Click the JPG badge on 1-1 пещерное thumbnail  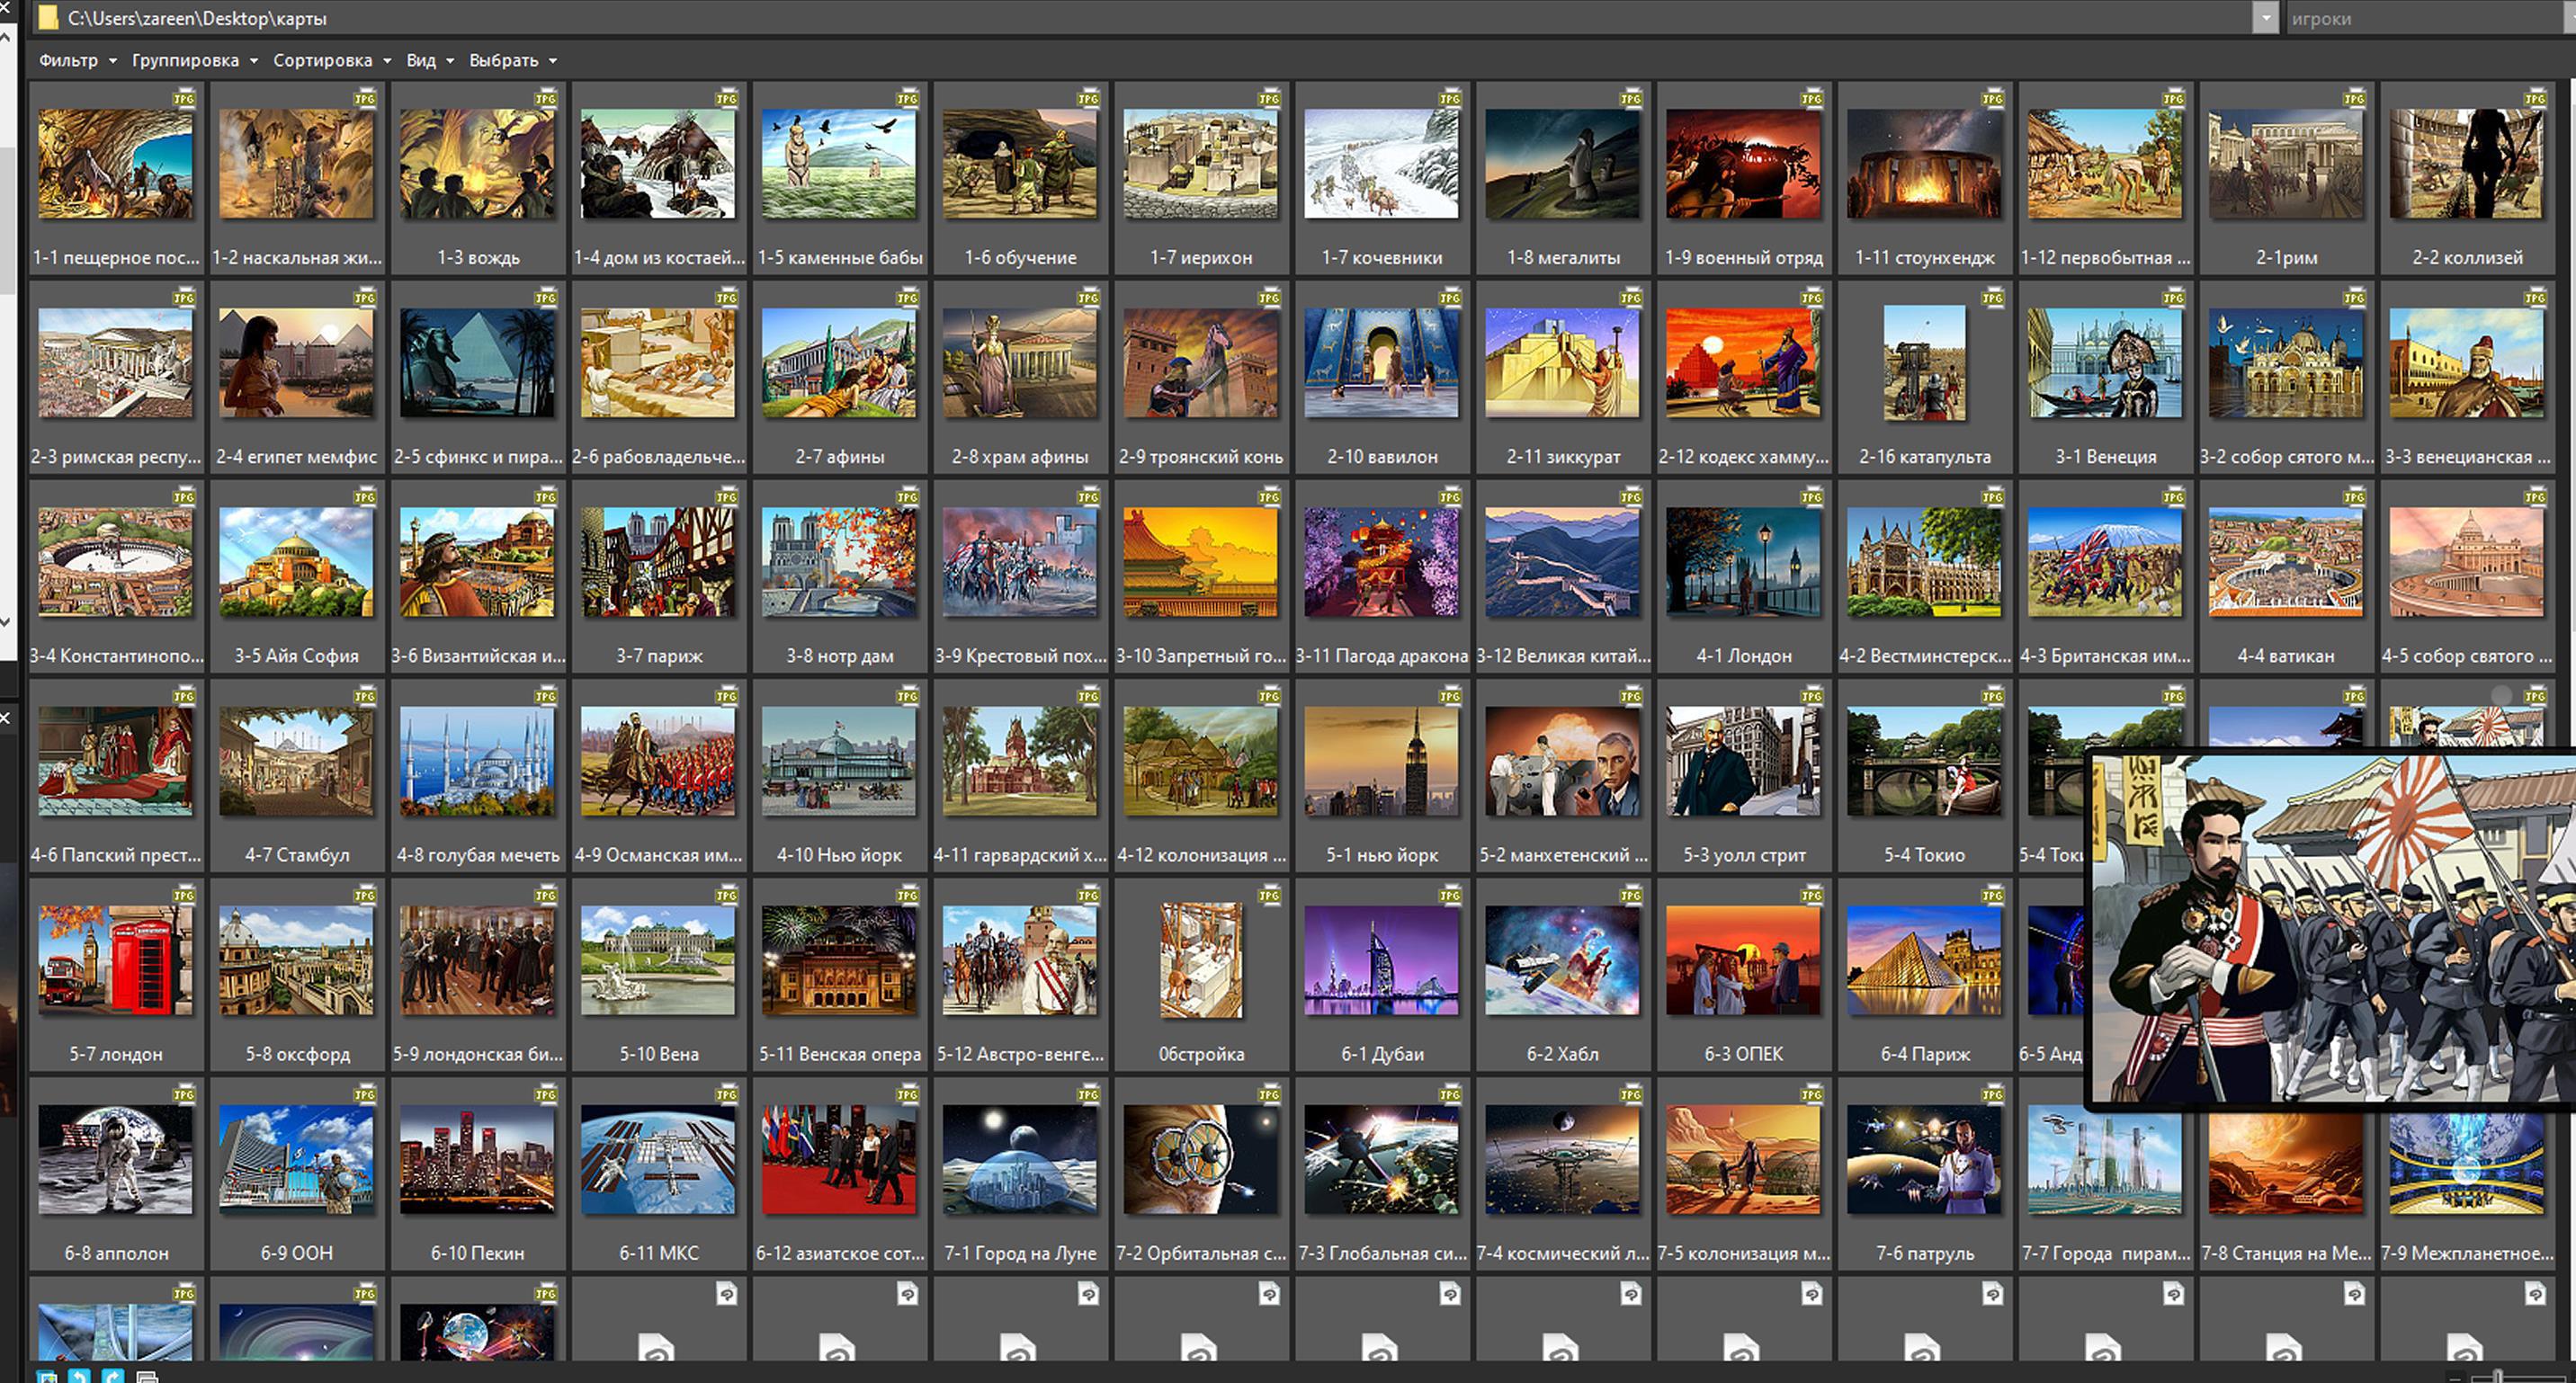coord(183,98)
